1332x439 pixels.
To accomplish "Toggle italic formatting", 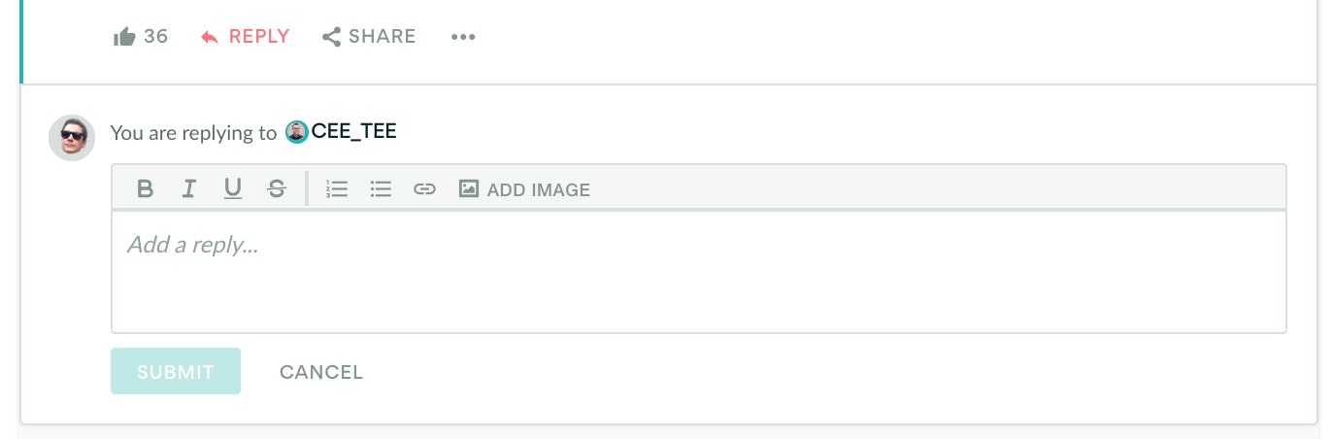I will pos(189,188).
